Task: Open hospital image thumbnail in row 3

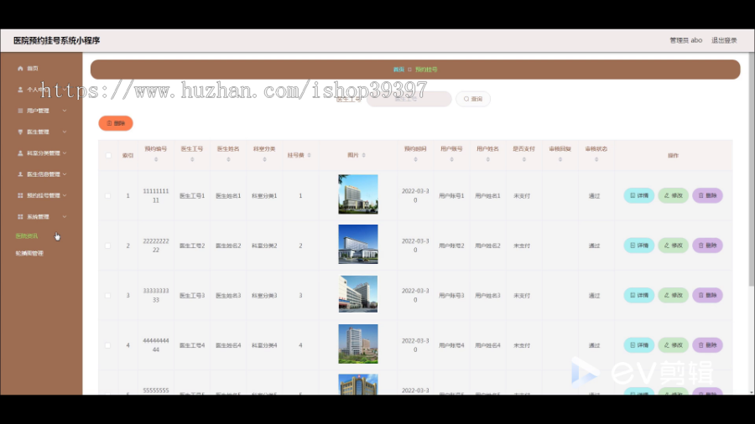Action: 357,294
